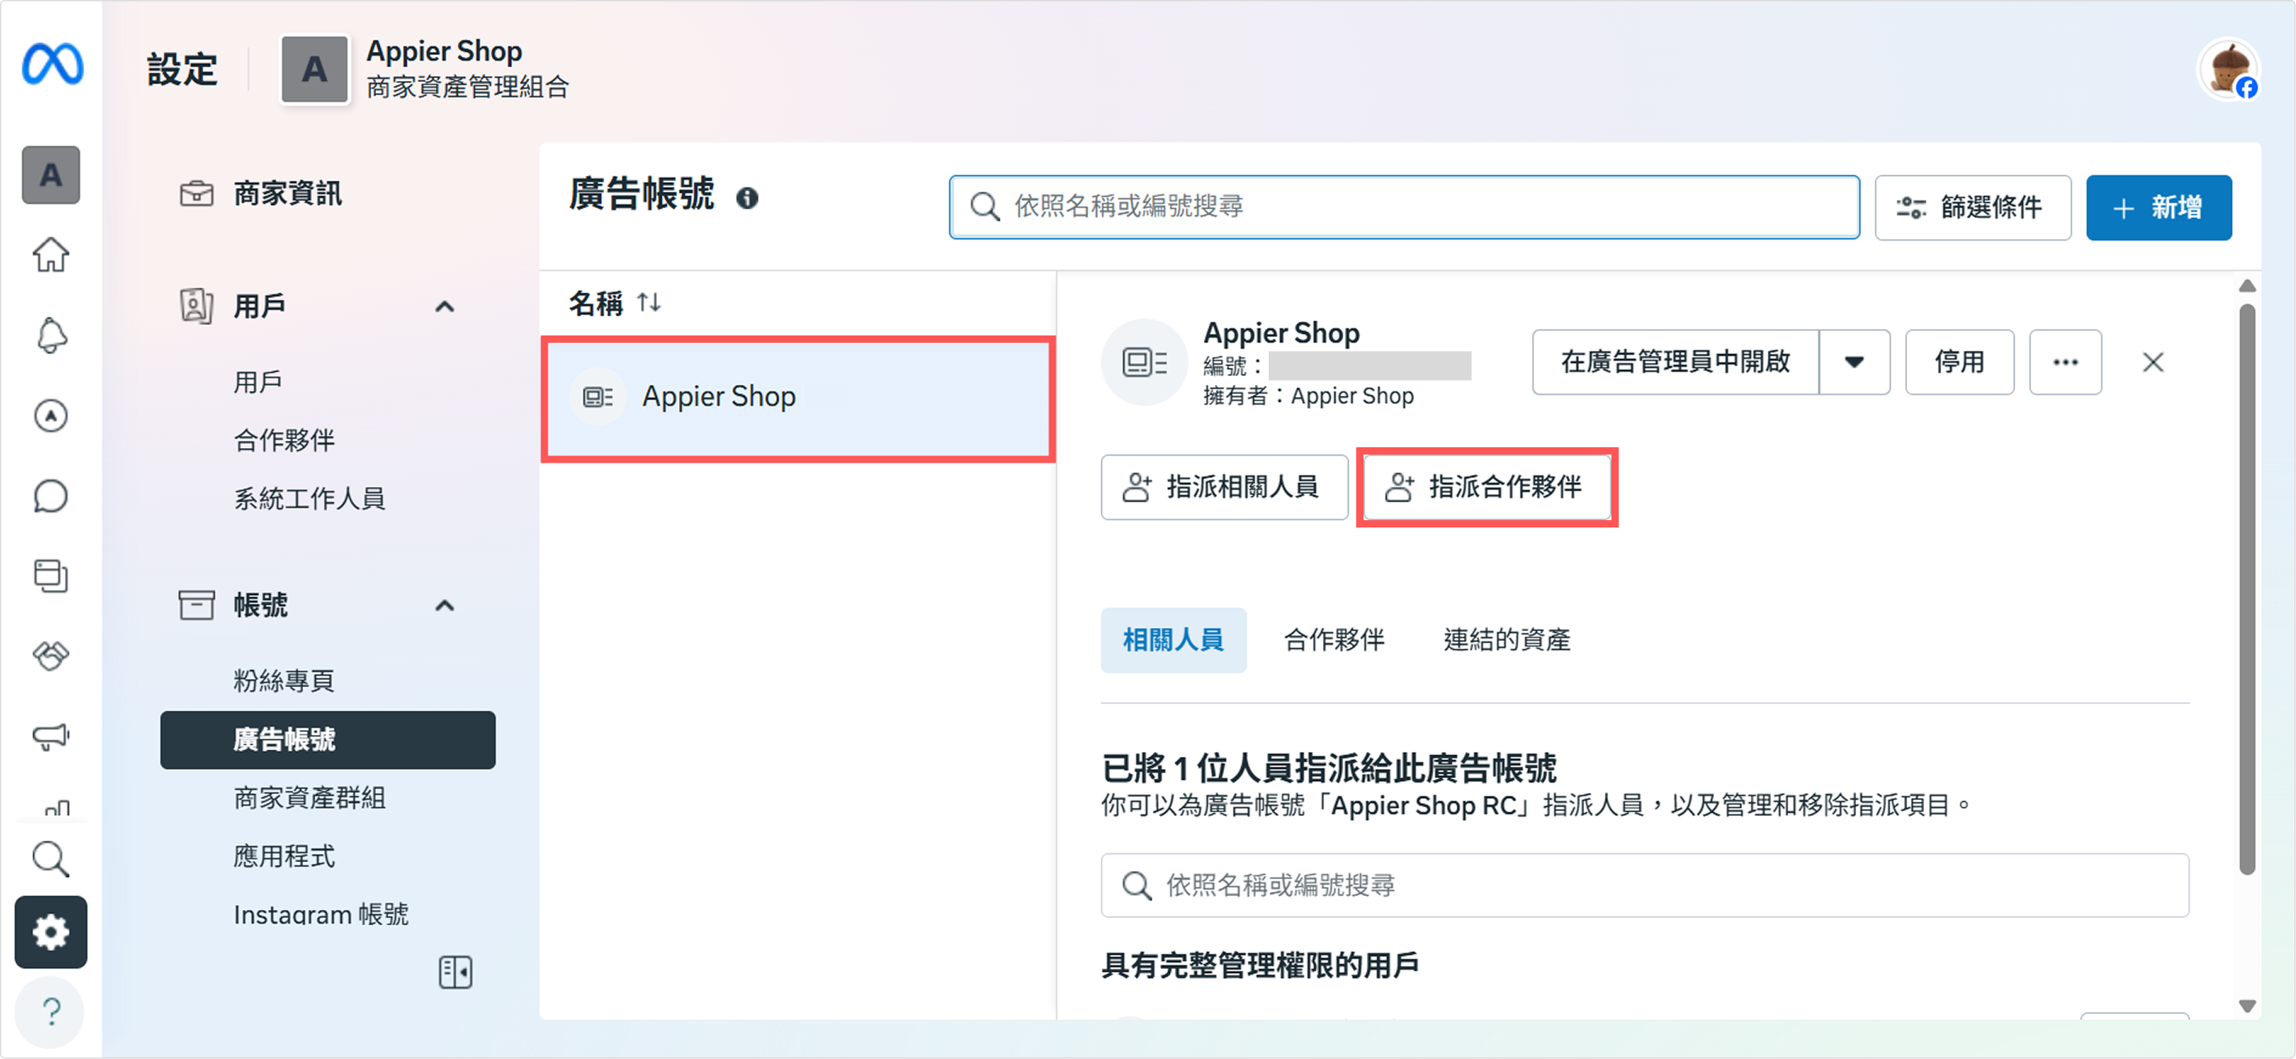Switch to the 連結的資產 tab
2296x1059 pixels.
tap(1506, 640)
